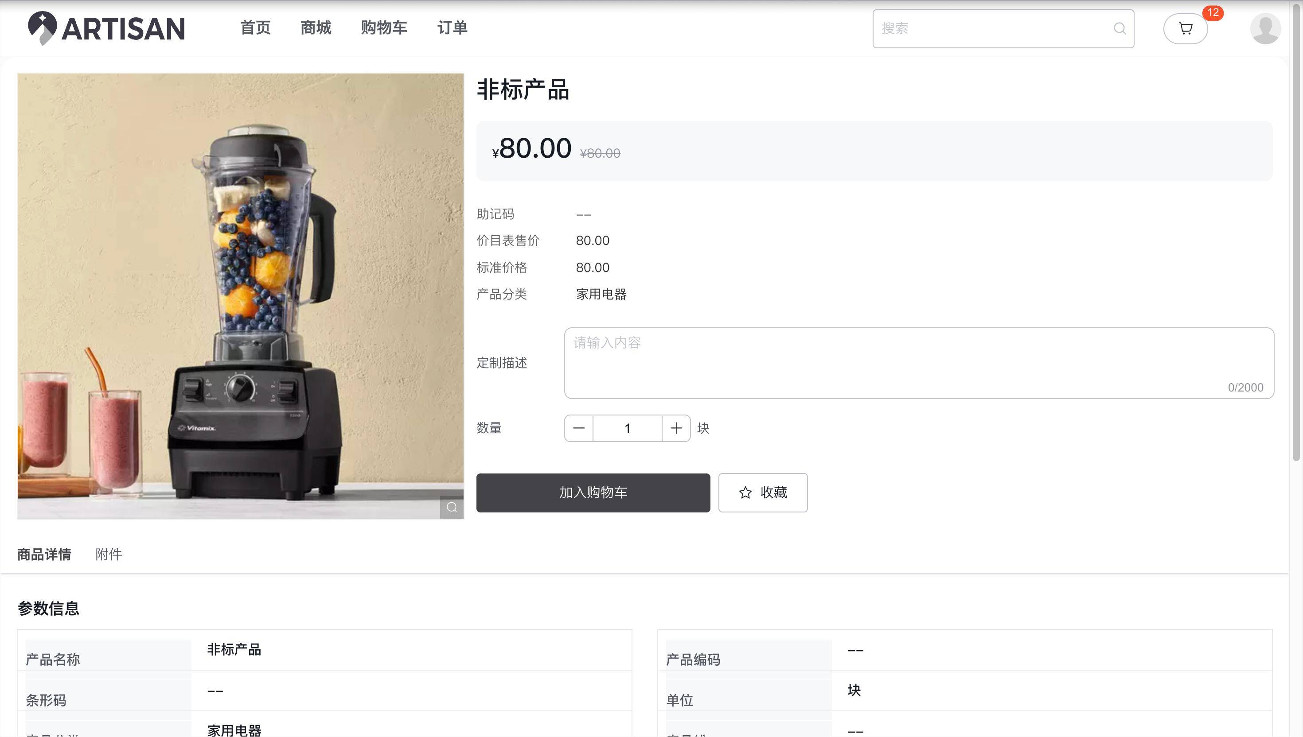Click the star icon to favorite
The height and width of the screenshot is (737, 1303).
[x=745, y=493]
